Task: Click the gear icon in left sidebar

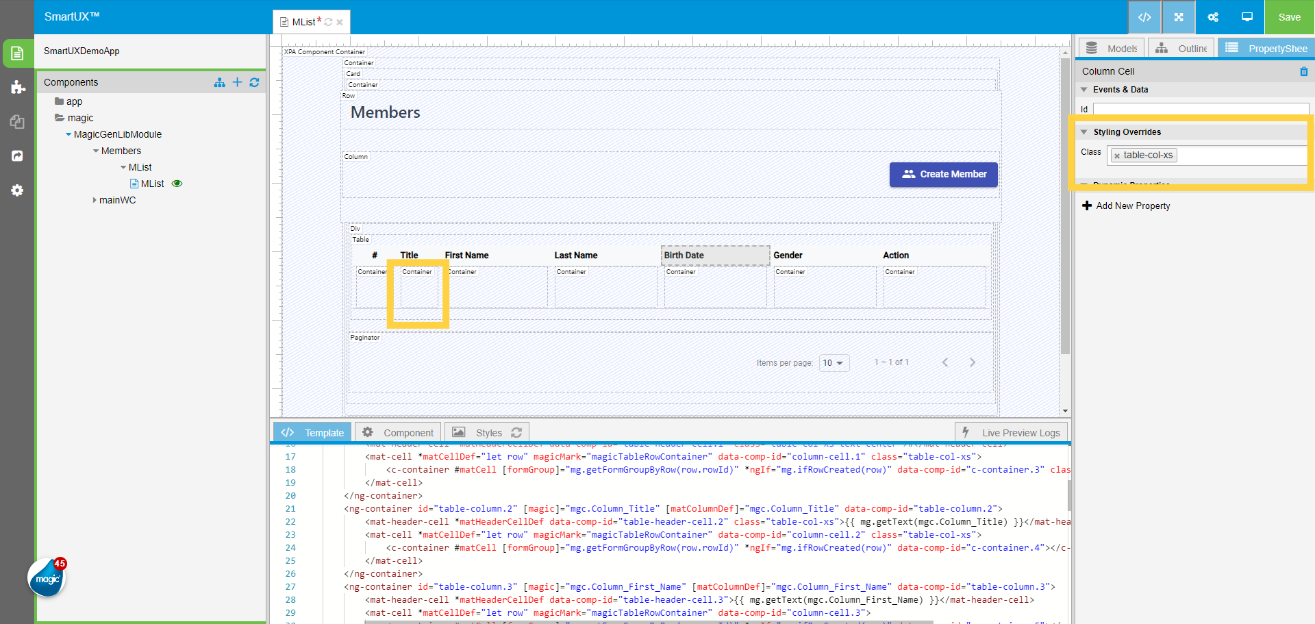Action: coord(18,190)
